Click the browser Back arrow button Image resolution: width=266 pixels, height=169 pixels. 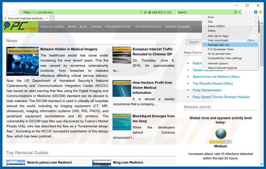(7, 12)
